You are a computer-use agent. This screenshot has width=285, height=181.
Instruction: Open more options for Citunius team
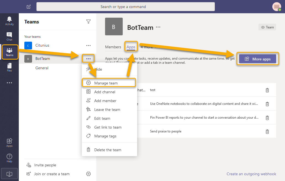[88, 45]
